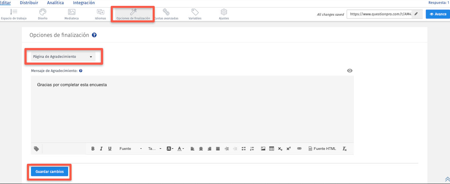450x184 pixels.
Task: Insert an image in the editor
Action: point(263,149)
